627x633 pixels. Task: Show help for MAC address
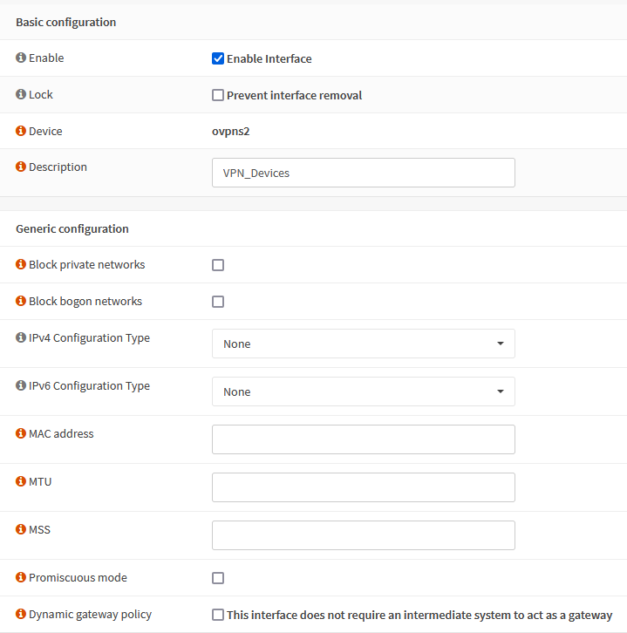pyautogui.click(x=21, y=433)
